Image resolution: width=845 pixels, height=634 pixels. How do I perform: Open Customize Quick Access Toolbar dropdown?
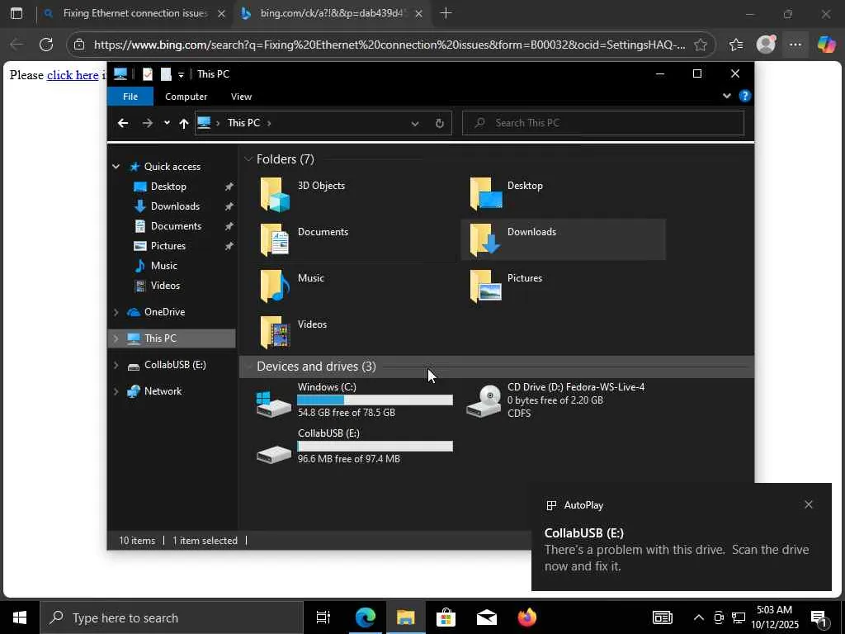[181, 74]
